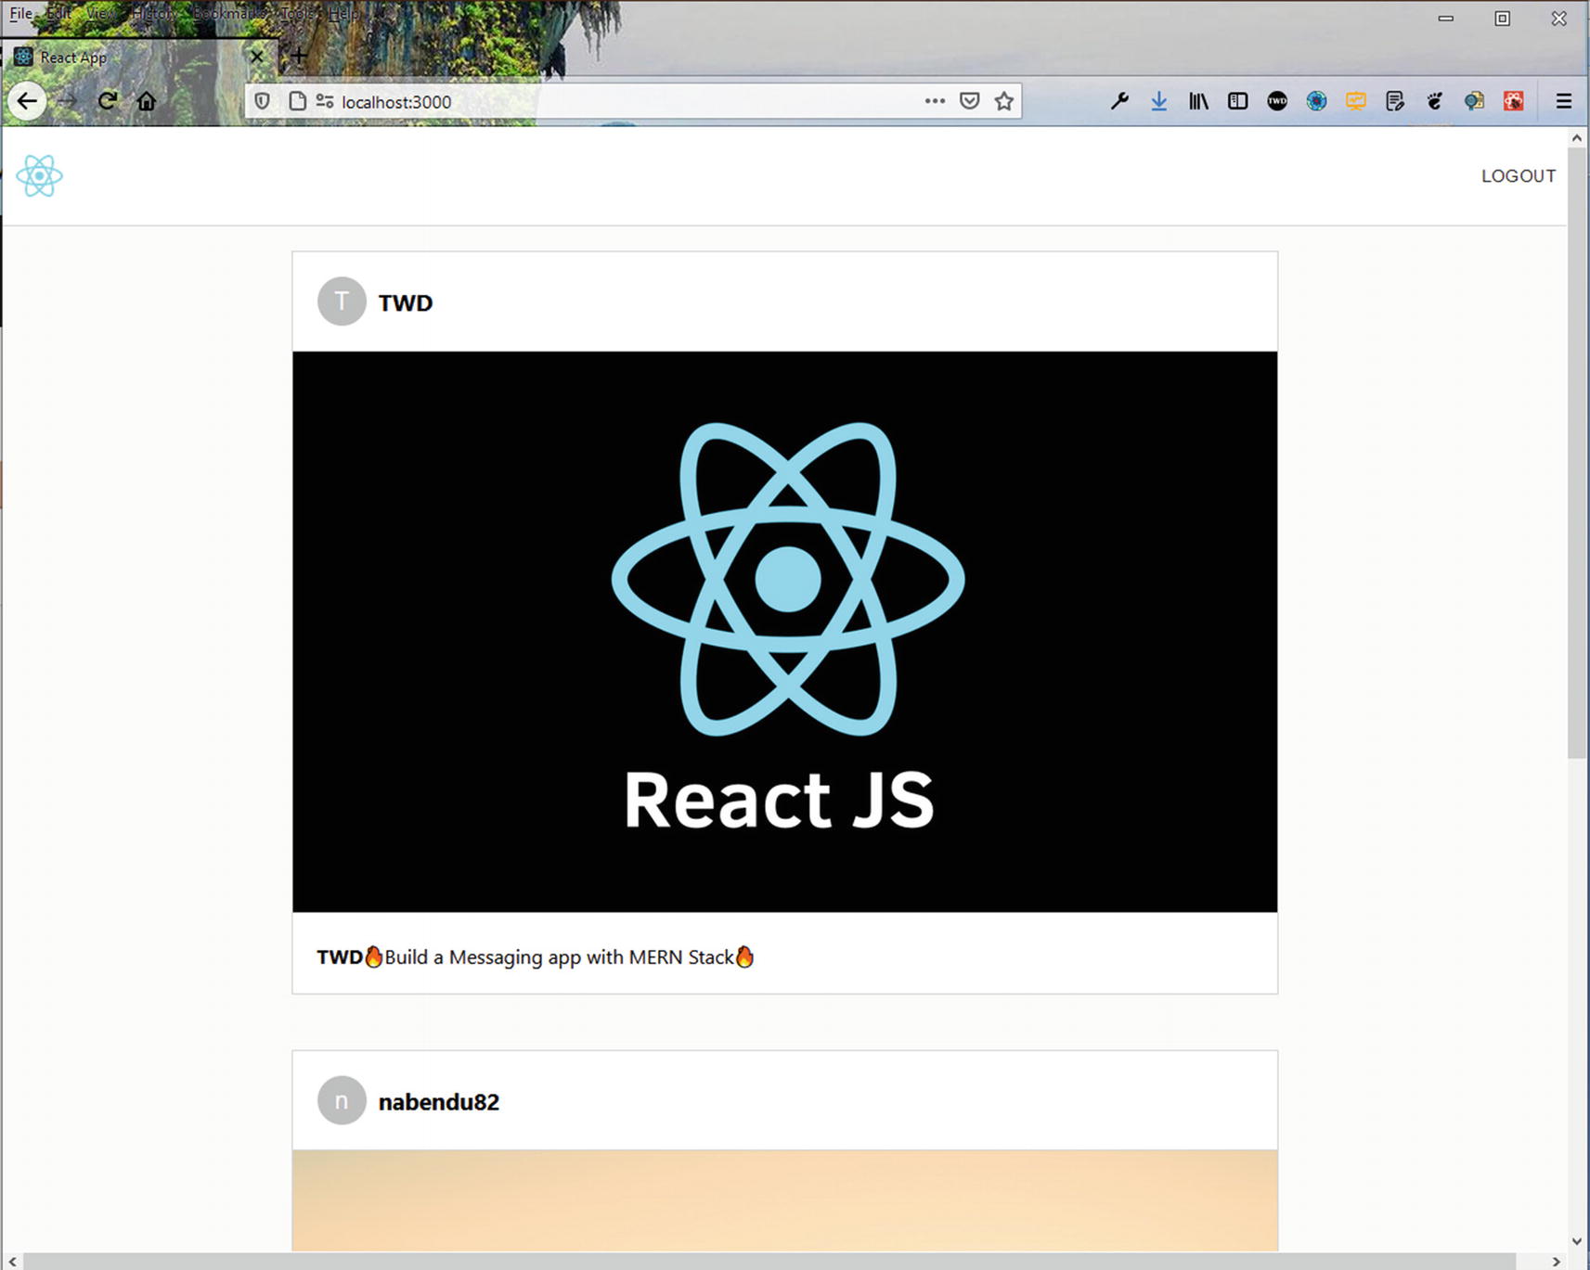Reload the current page
The height and width of the screenshot is (1270, 1590).
[x=108, y=101]
